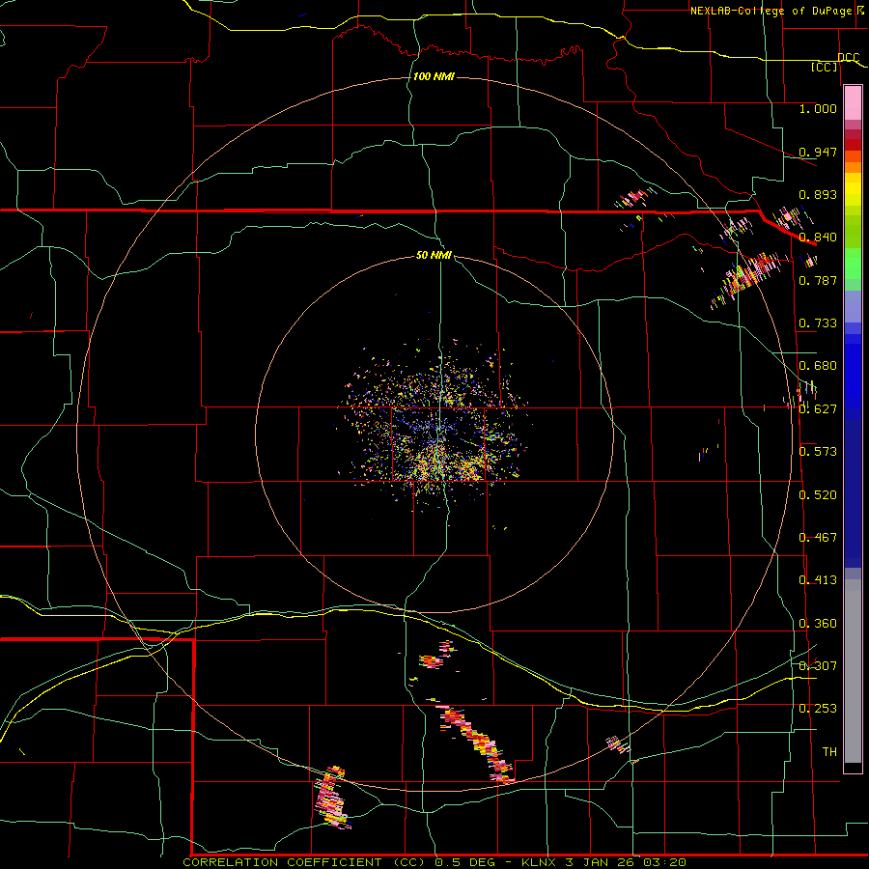The image size is (869, 869).
Task: Click the NEXLAB-College of DuPage credit text
Action: pos(771,11)
